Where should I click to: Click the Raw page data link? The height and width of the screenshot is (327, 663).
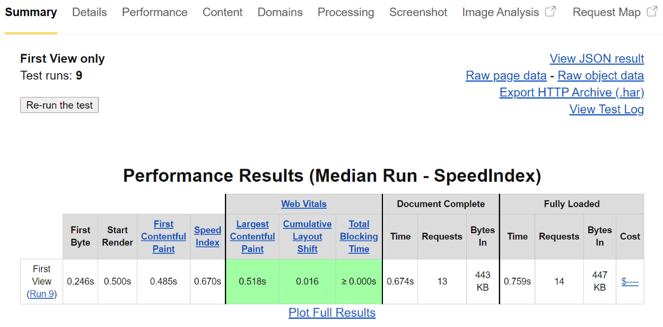tap(506, 75)
